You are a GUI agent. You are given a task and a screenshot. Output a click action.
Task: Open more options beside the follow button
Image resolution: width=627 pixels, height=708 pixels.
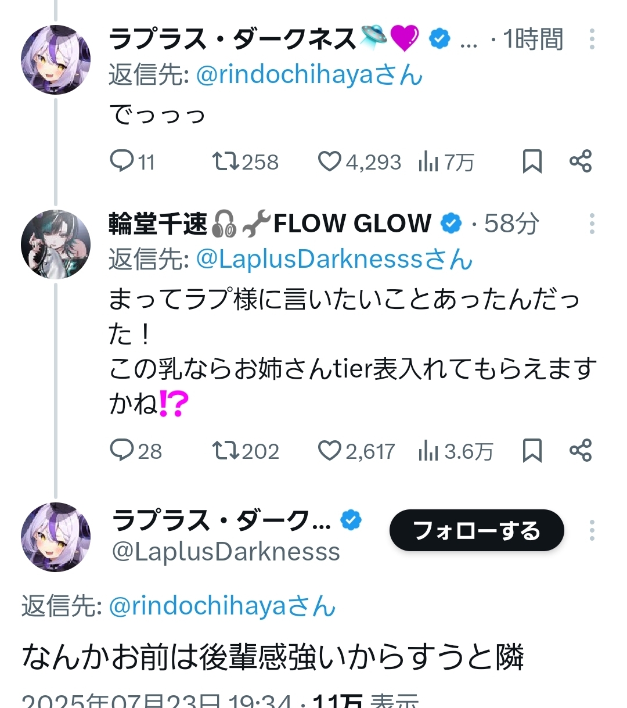pos(592,530)
